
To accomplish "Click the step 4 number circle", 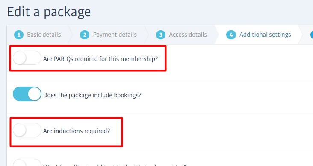I will (231, 35).
